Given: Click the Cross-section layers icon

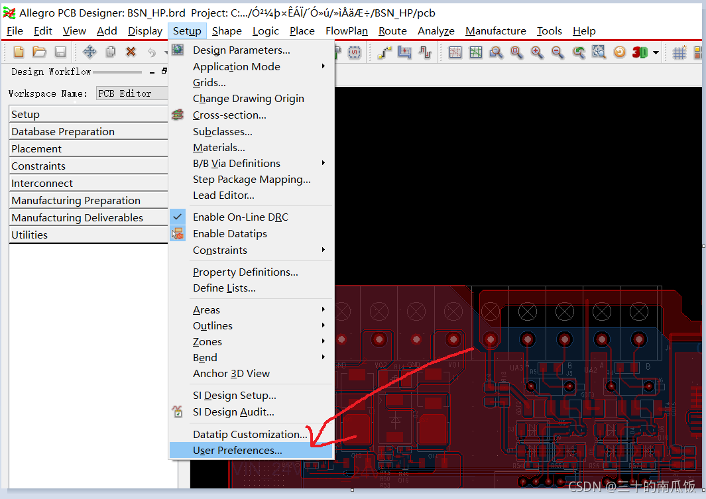Looking at the screenshot, I should coord(178,115).
